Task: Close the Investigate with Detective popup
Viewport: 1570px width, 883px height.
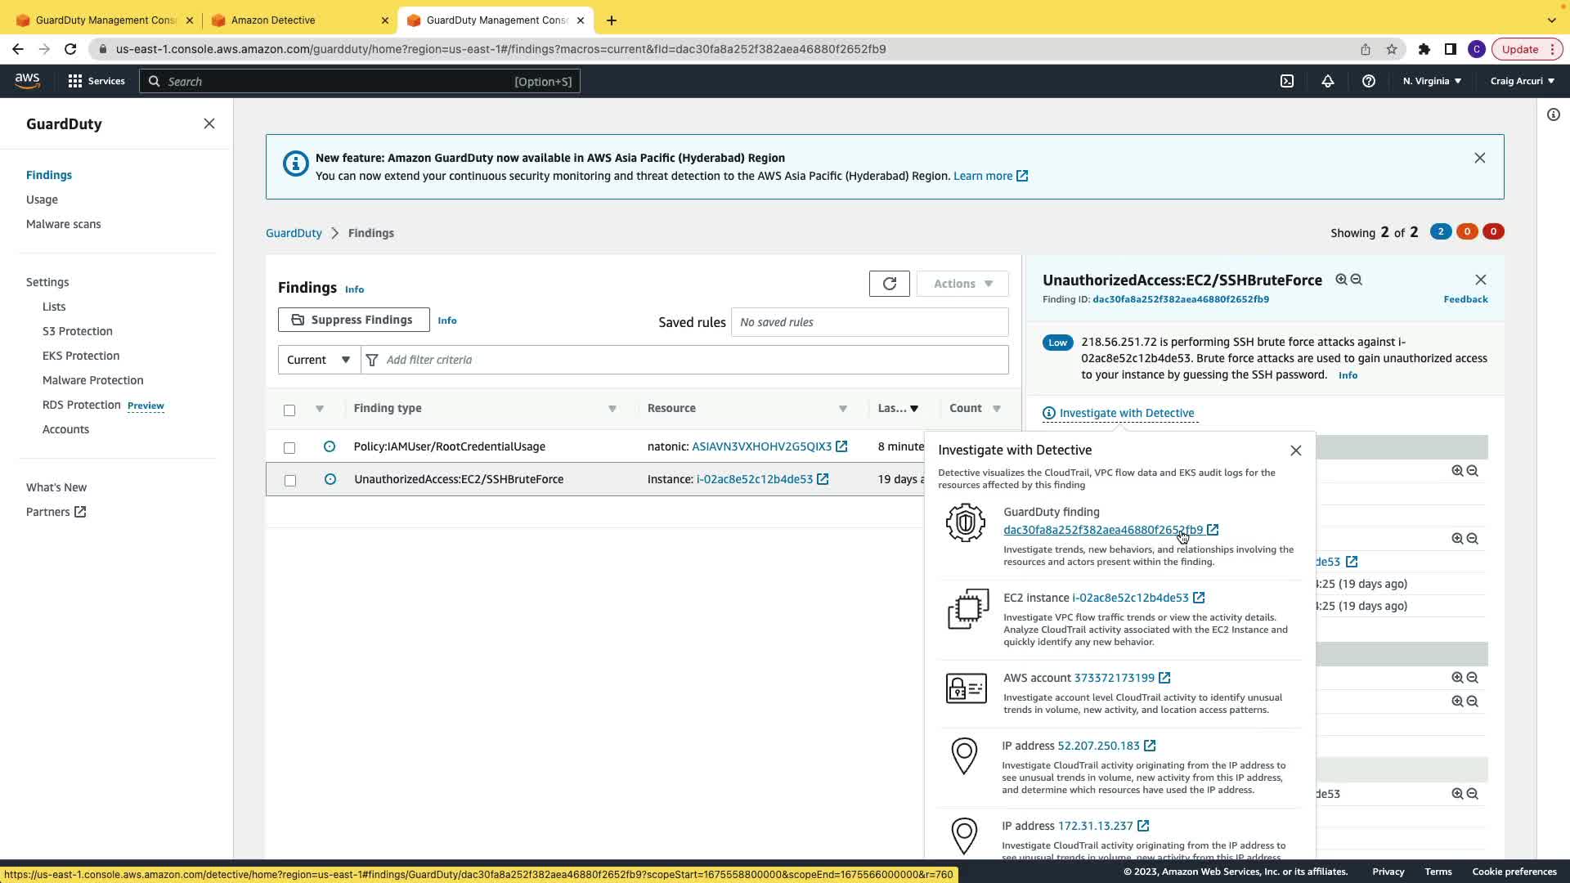Action: click(x=1295, y=450)
